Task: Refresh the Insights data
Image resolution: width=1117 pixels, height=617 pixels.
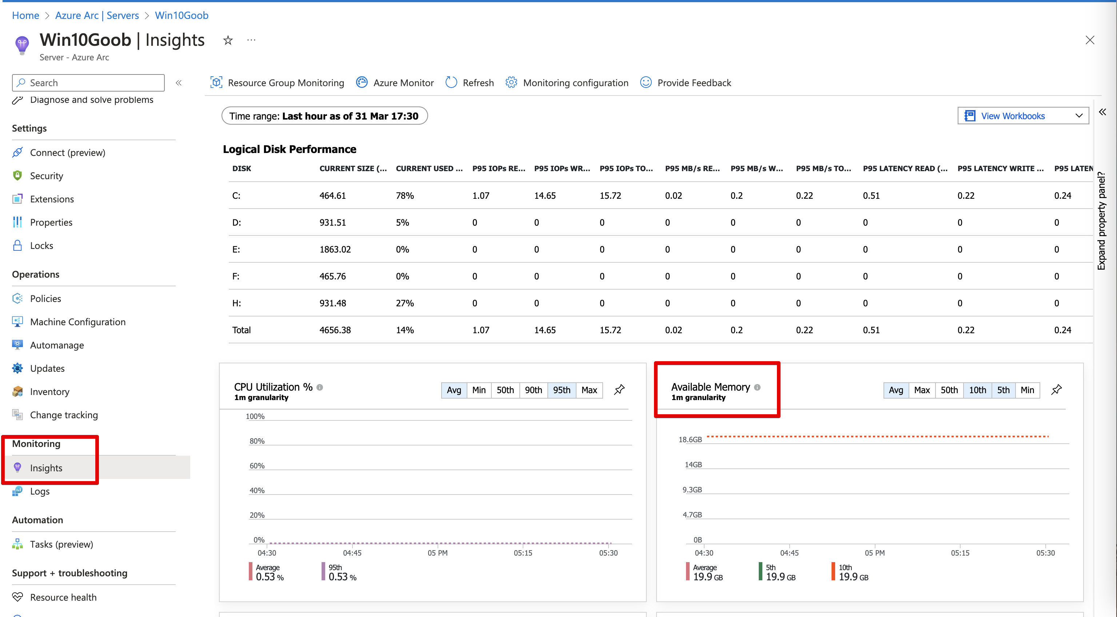Action: [469, 82]
